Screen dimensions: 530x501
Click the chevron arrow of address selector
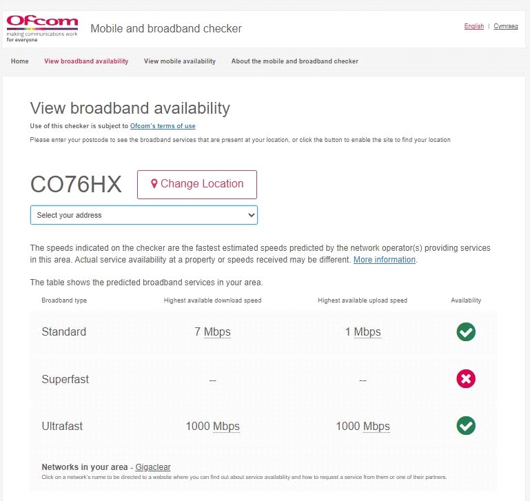tap(251, 215)
